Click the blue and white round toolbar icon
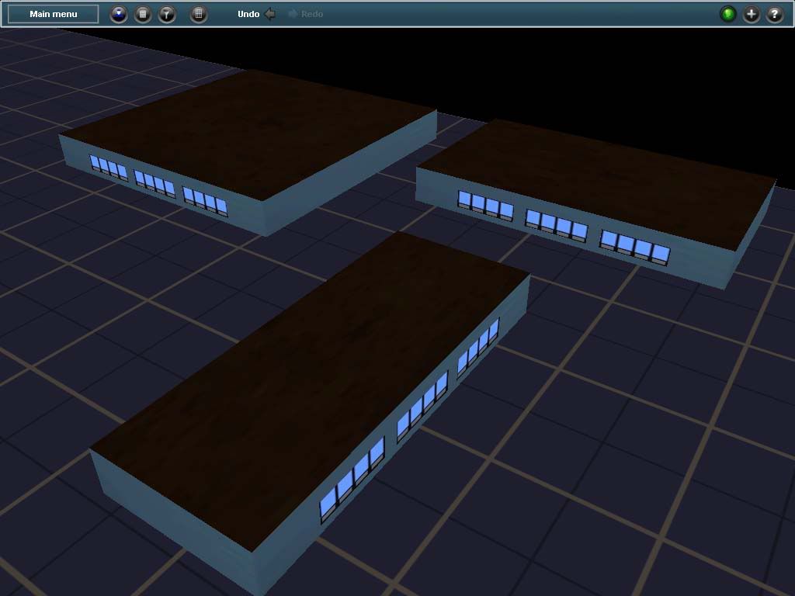This screenshot has height=596, width=795. click(x=119, y=14)
